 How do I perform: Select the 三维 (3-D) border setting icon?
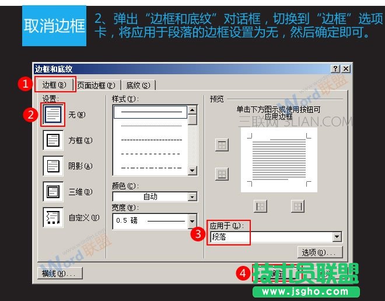(53, 192)
